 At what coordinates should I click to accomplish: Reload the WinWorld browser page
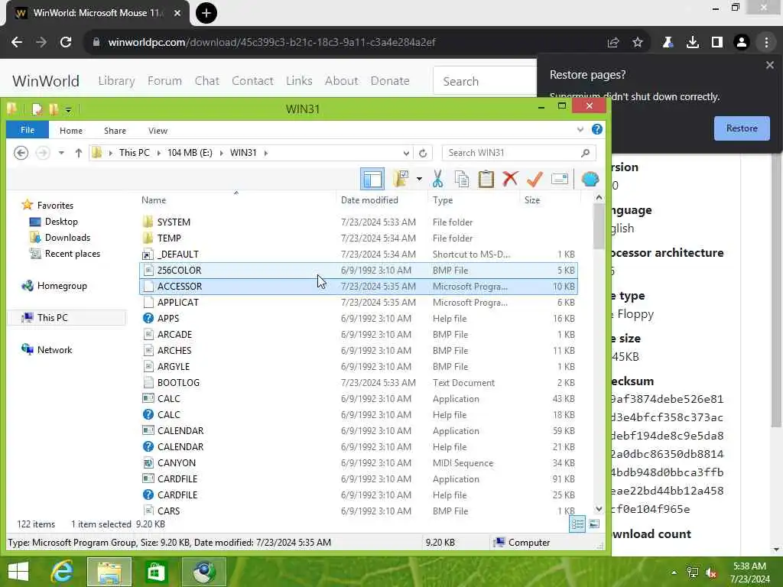(66, 42)
